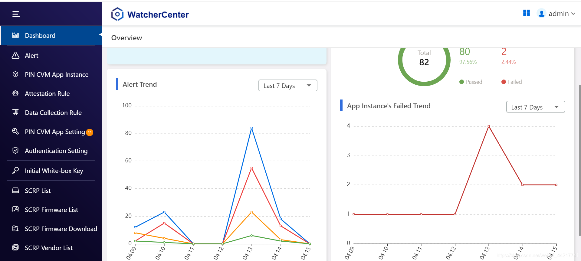Click blue line peak at 04.13
This screenshot has height=261, width=581.
pos(251,128)
